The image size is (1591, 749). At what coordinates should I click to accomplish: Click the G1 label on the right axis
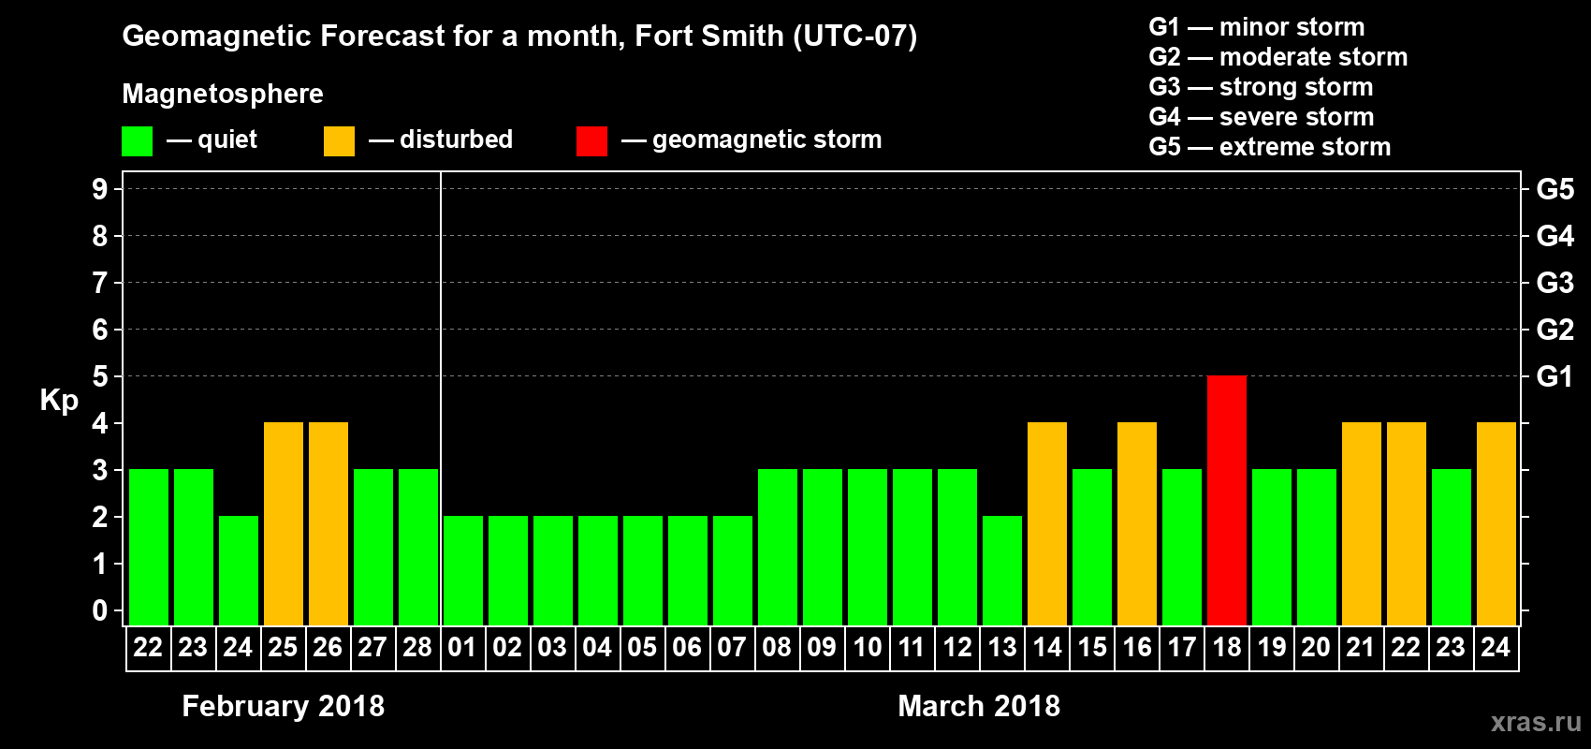1555,376
